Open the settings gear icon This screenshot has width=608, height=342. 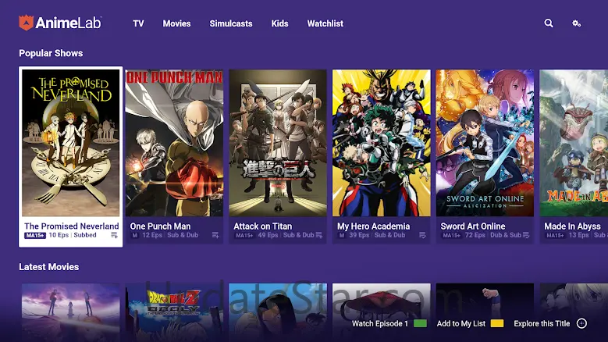pyautogui.click(x=577, y=23)
